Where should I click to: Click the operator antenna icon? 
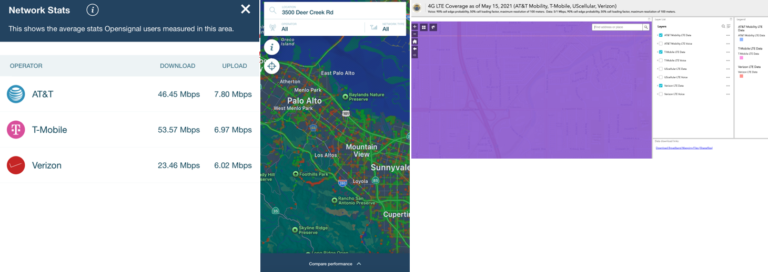coord(272,27)
